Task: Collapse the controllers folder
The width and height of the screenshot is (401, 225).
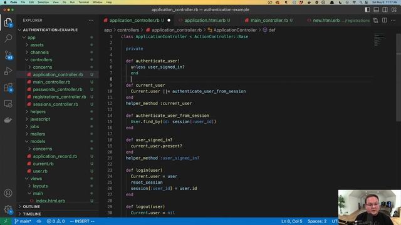Action: tap(41, 60)
